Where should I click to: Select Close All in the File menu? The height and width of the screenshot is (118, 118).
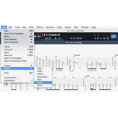[18, 49]
